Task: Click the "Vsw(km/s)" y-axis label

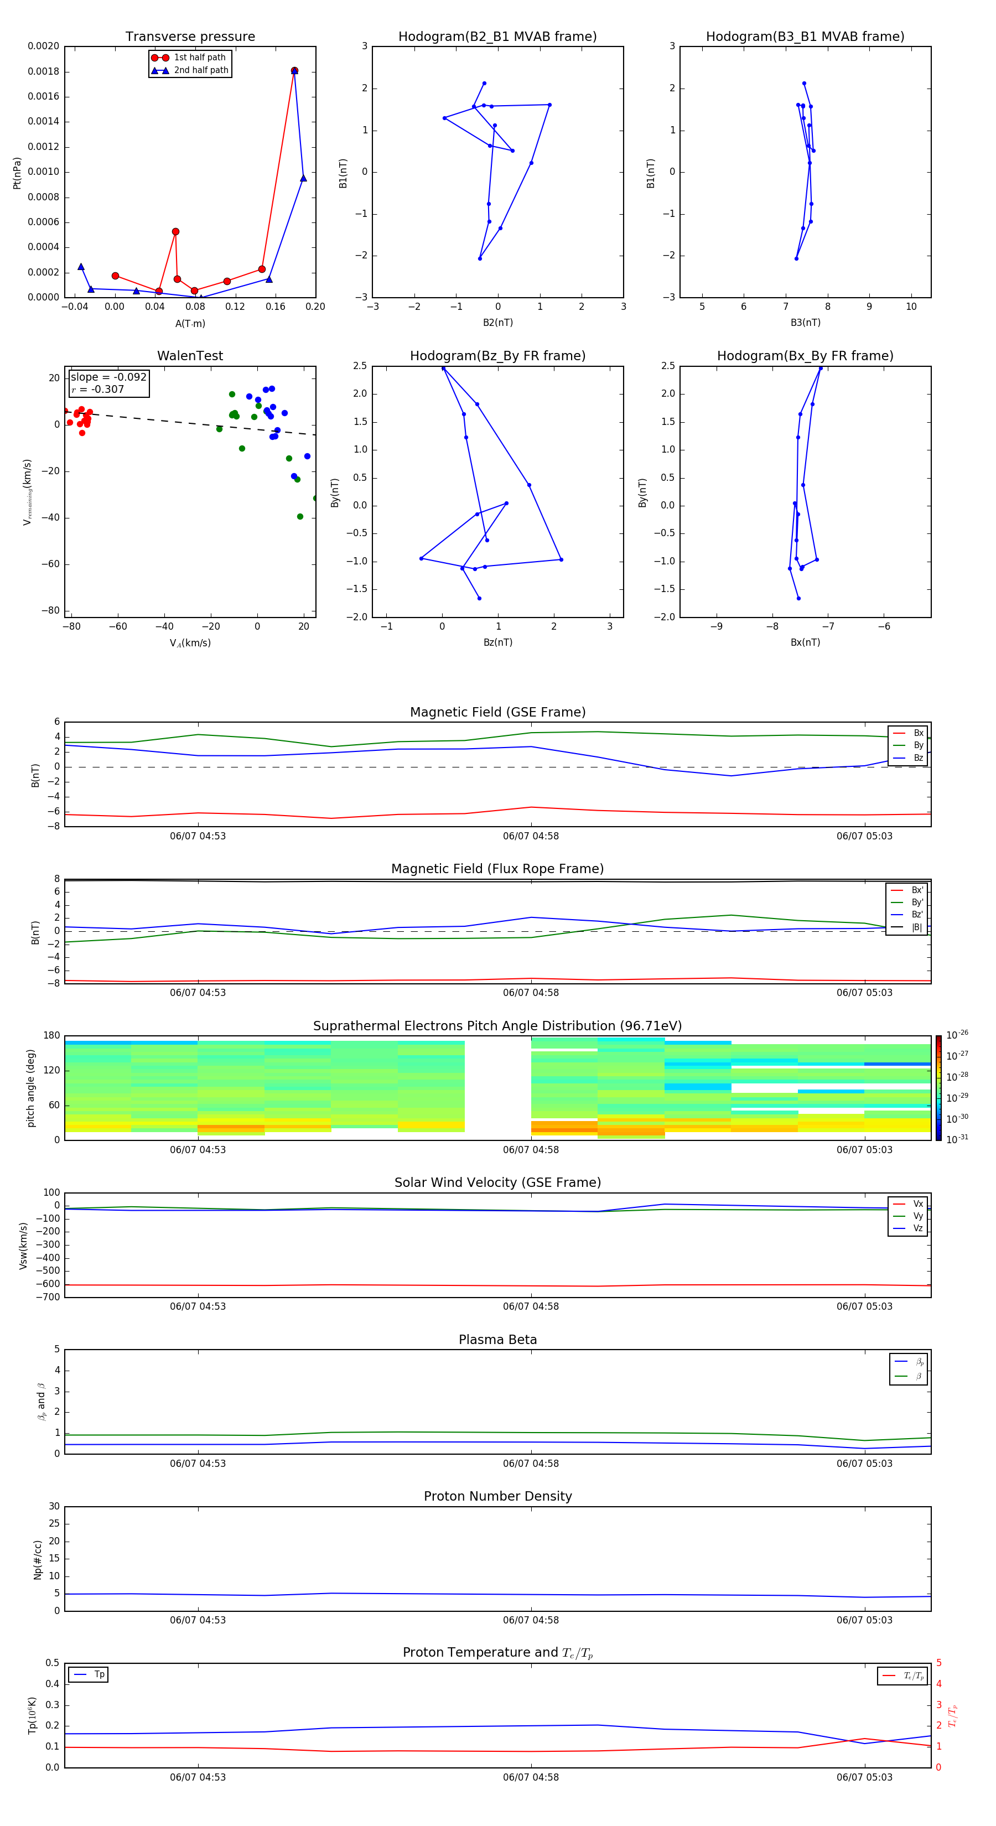Action: pos(23,1246)
